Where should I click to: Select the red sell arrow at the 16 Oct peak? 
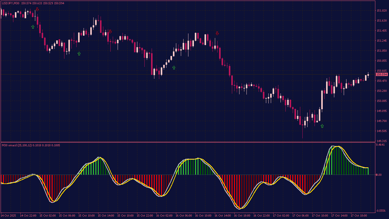pos(217,33)
